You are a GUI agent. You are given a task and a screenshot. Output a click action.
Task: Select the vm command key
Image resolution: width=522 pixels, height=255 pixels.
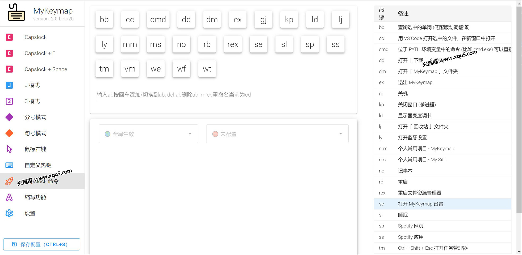coord(130,69)
